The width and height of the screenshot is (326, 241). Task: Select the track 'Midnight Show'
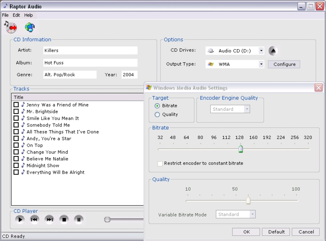pyautogui.click(x=43, y=165)
